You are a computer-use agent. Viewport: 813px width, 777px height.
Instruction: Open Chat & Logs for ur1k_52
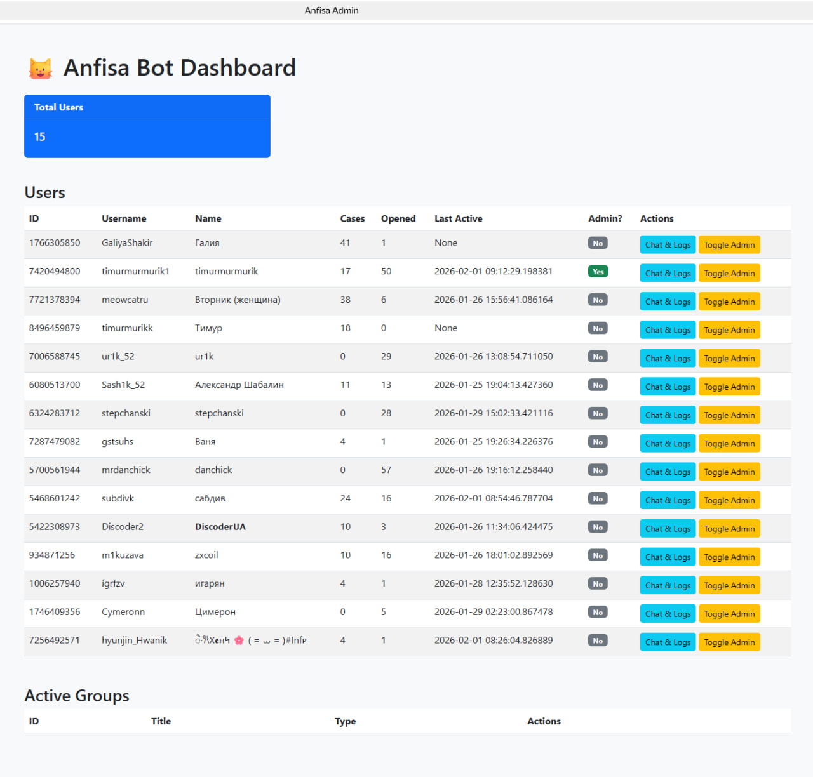click(x=668, y=359)
